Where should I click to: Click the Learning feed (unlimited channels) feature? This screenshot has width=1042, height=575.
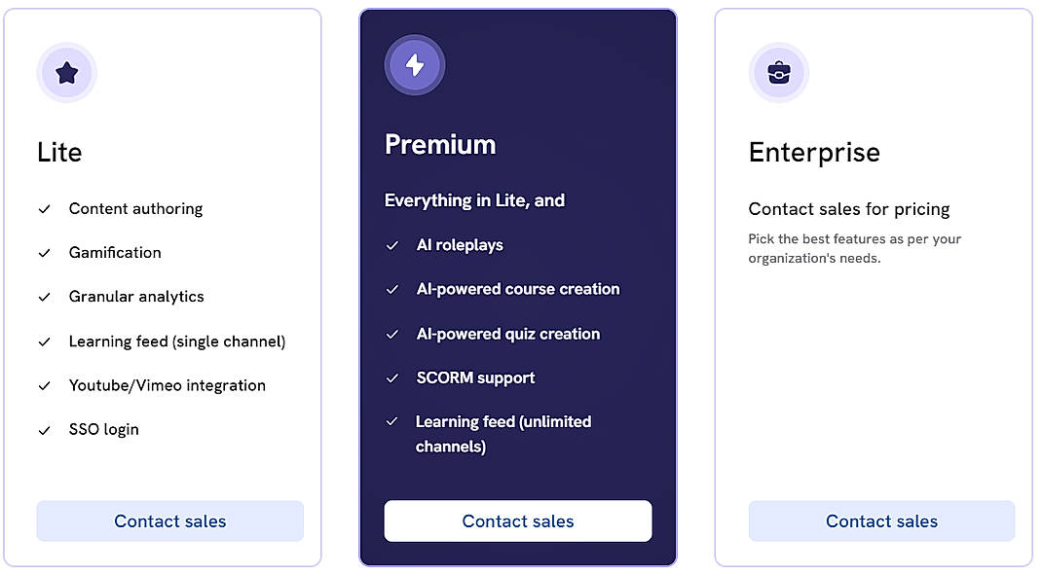tap(502, 434)
